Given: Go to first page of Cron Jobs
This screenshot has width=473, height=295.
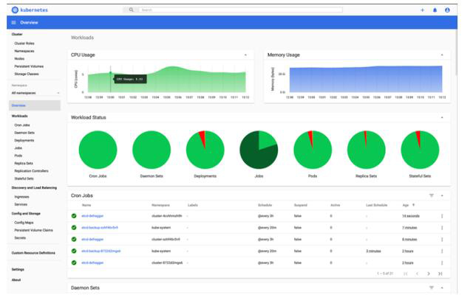Looking at the screenshot, I should (x=406, y=274).
